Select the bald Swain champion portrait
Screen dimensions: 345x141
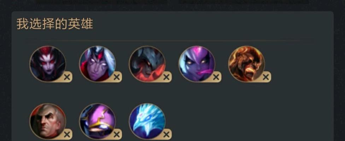click(x=47, y=121)
